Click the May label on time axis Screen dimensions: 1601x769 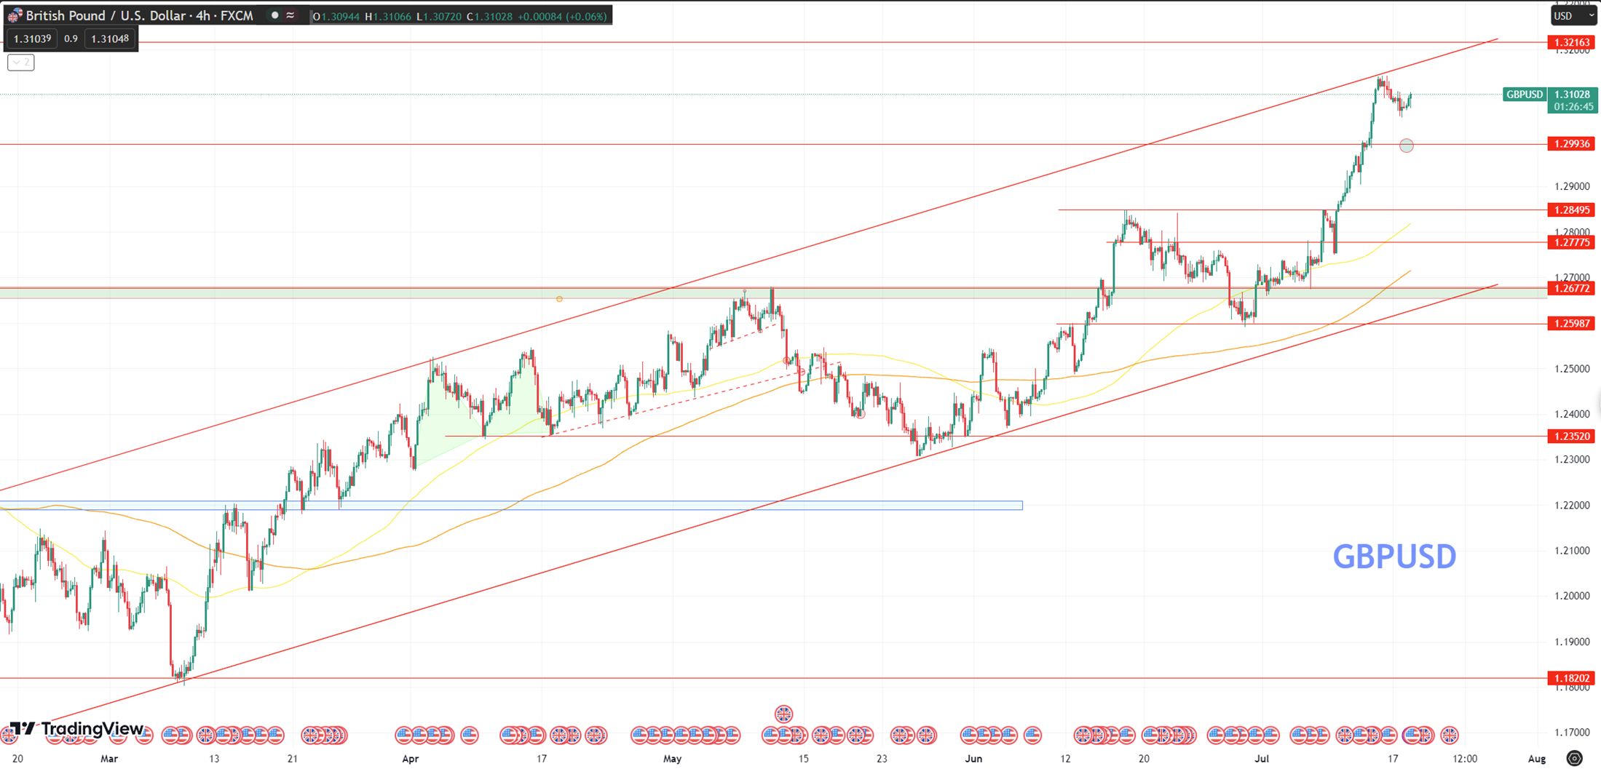coord(672,758)
